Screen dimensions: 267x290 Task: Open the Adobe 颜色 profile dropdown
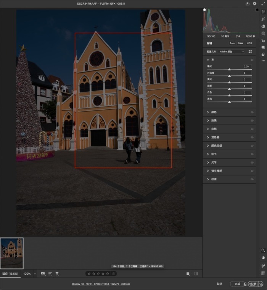[x=232, y=52]
